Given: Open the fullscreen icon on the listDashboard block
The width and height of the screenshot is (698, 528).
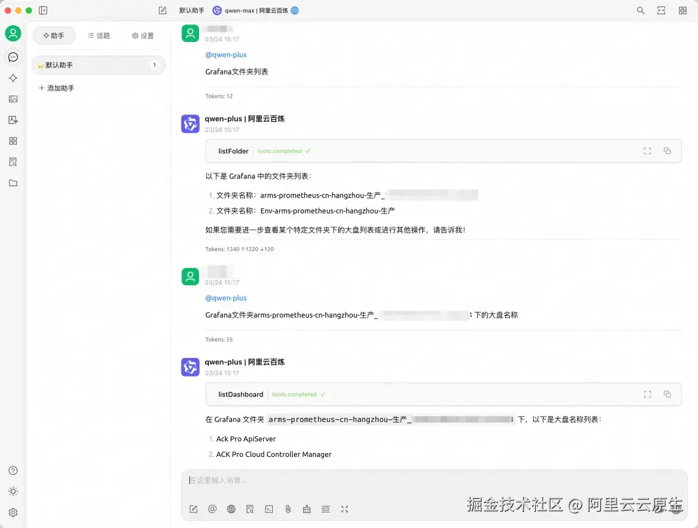Looking at the screenshot, I should click(647, 394).
